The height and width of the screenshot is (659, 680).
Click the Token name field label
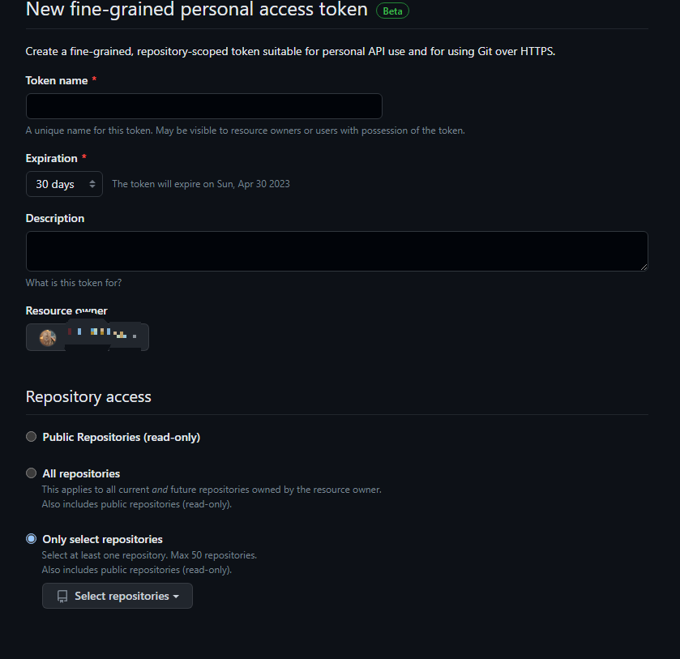[57, 81]
